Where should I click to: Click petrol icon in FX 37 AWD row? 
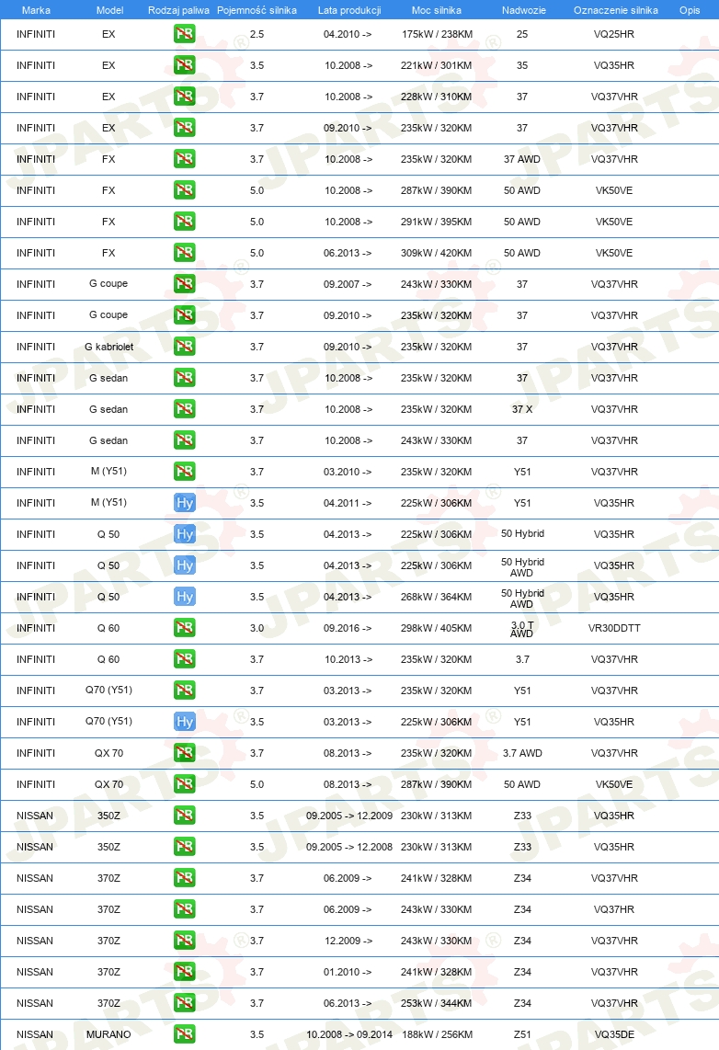[184, 159]
